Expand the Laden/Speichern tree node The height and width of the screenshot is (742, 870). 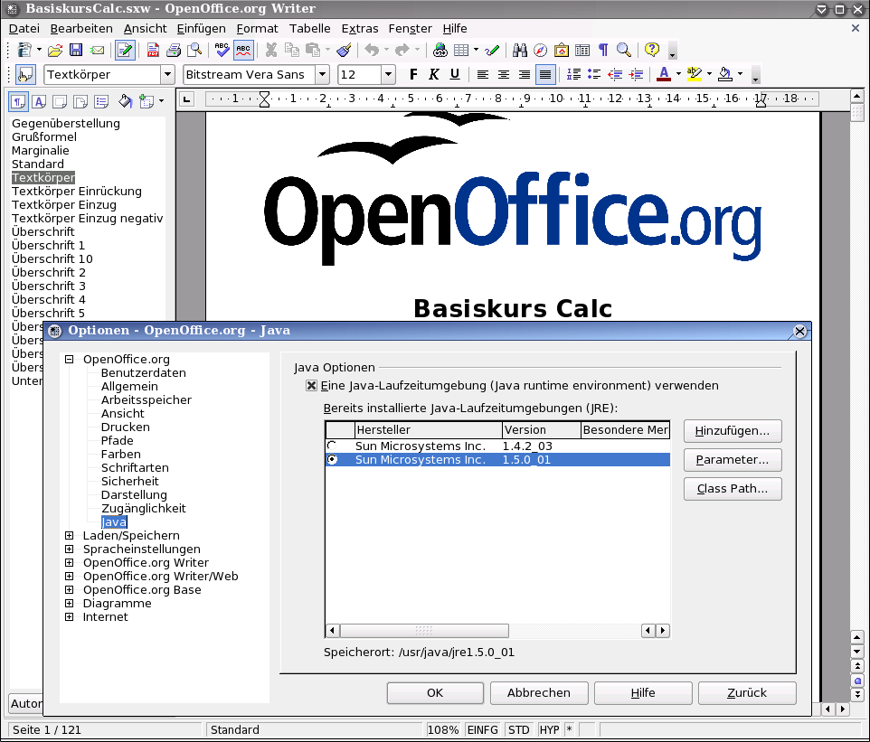click(70, 536)
